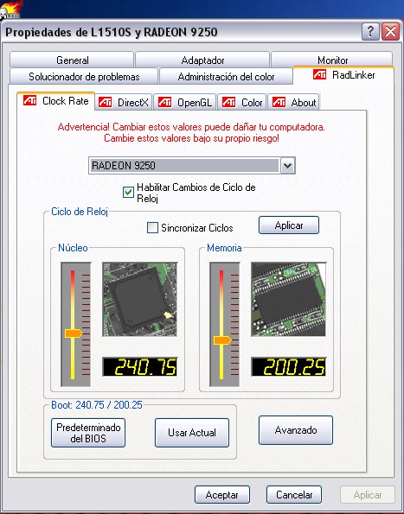Click the memory chip image

point(288,299)
